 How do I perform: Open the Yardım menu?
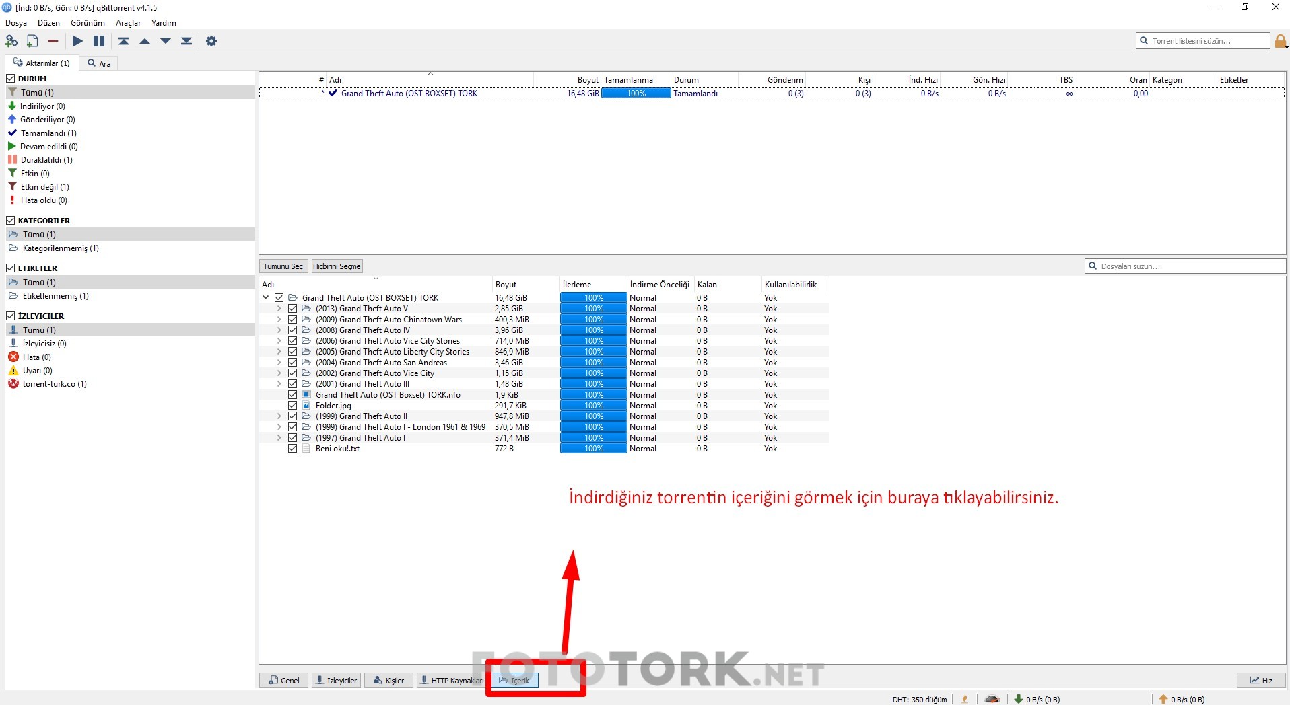click(164, 23)
